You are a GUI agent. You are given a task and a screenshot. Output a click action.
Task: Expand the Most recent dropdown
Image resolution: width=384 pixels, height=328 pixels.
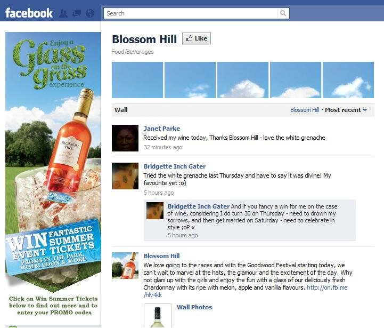(346, 110)
